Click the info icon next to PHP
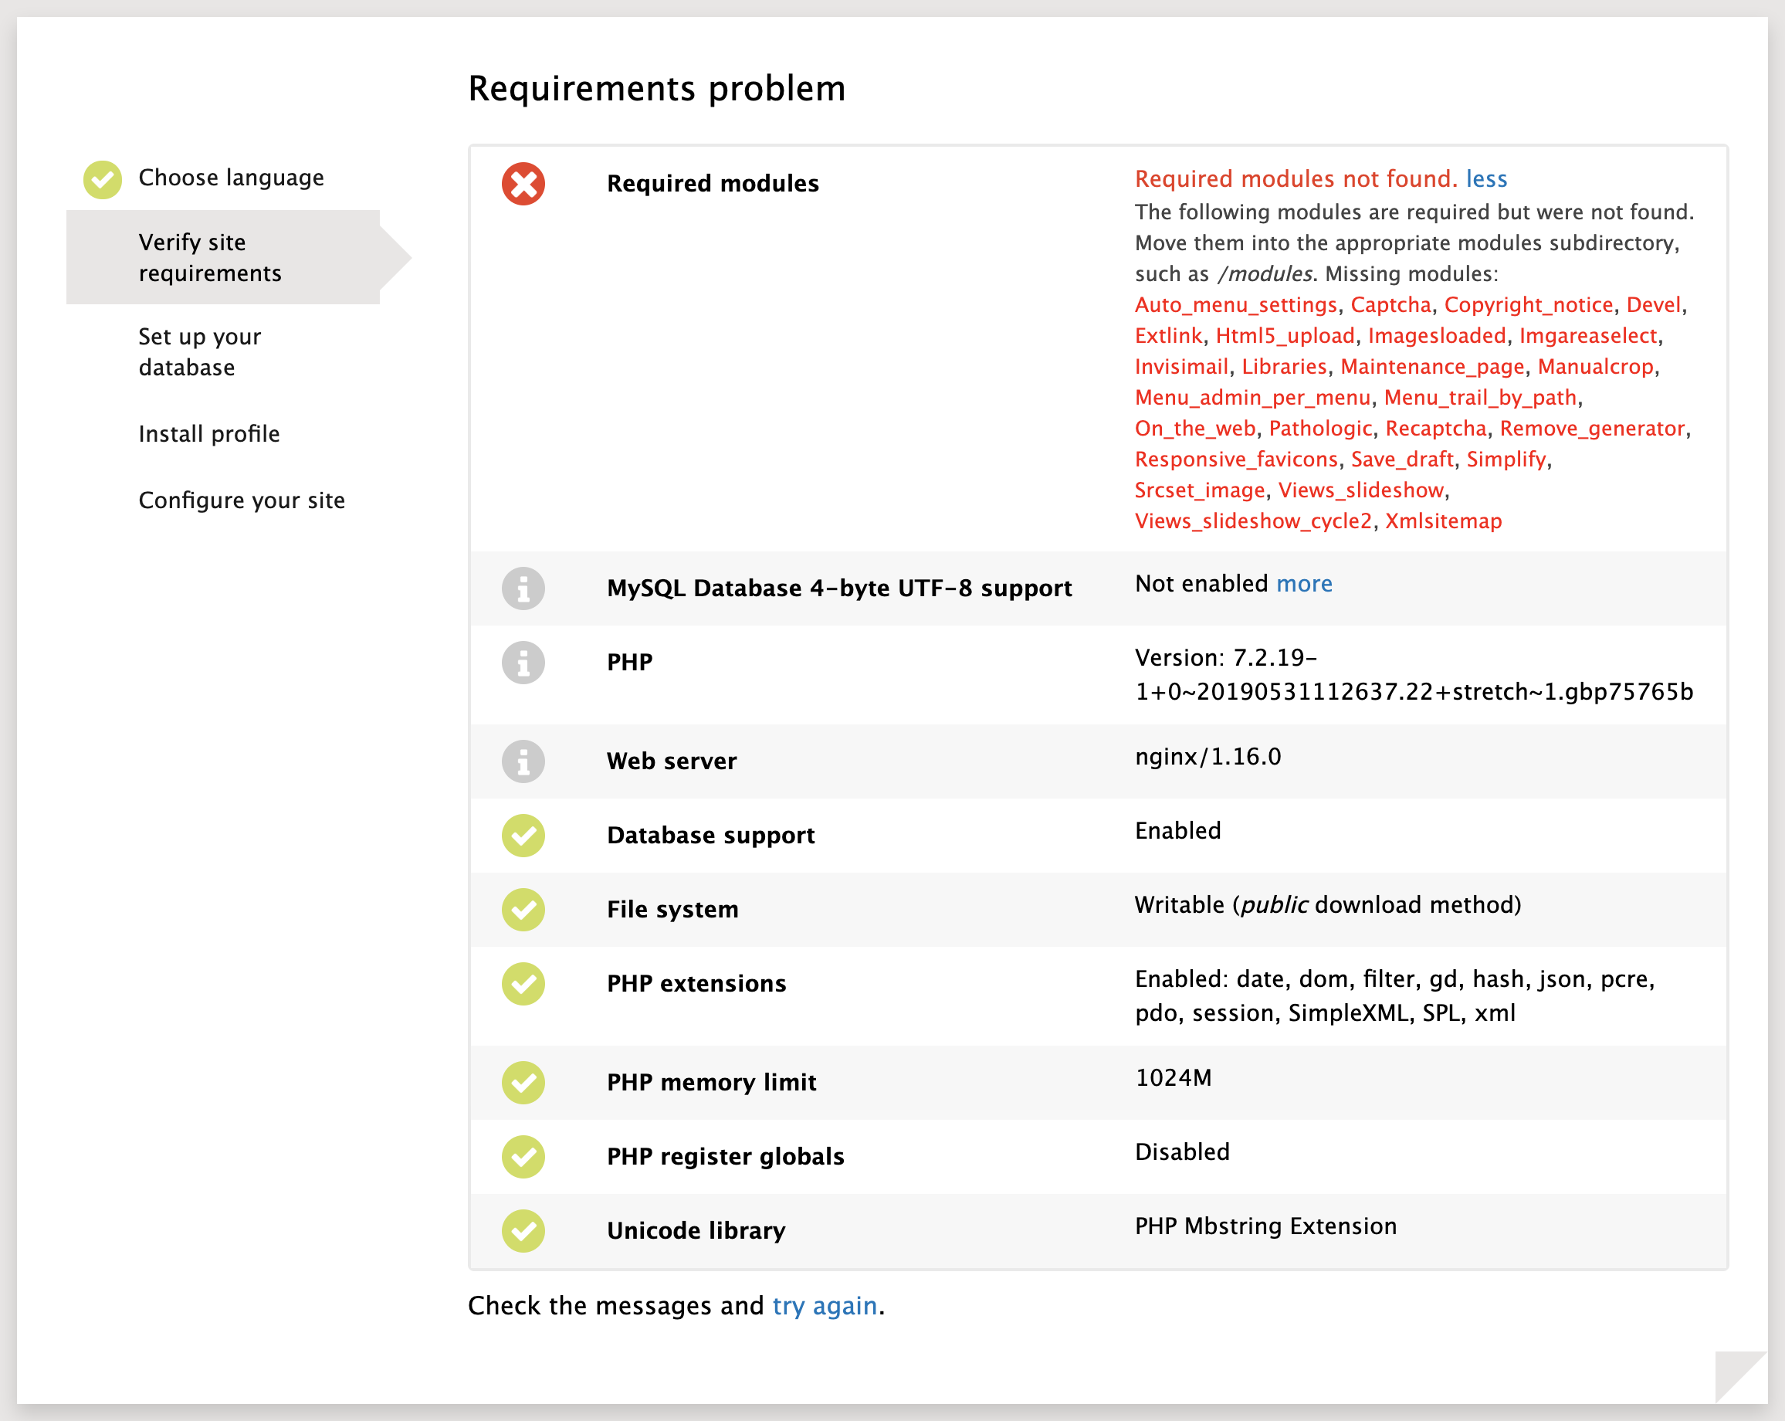The height and width of the screenshot is (1421, 1785). [x=523, y=663]
